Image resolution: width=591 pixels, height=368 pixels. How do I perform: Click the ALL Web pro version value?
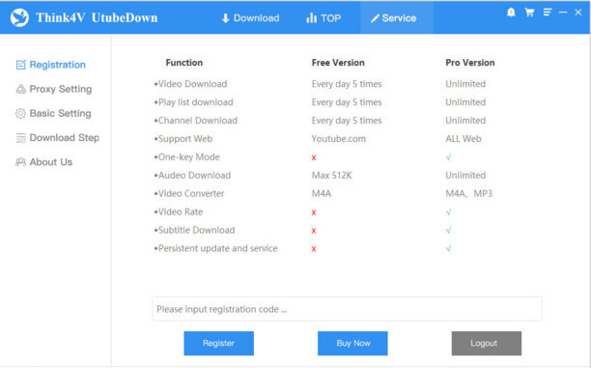pos(464,139)
